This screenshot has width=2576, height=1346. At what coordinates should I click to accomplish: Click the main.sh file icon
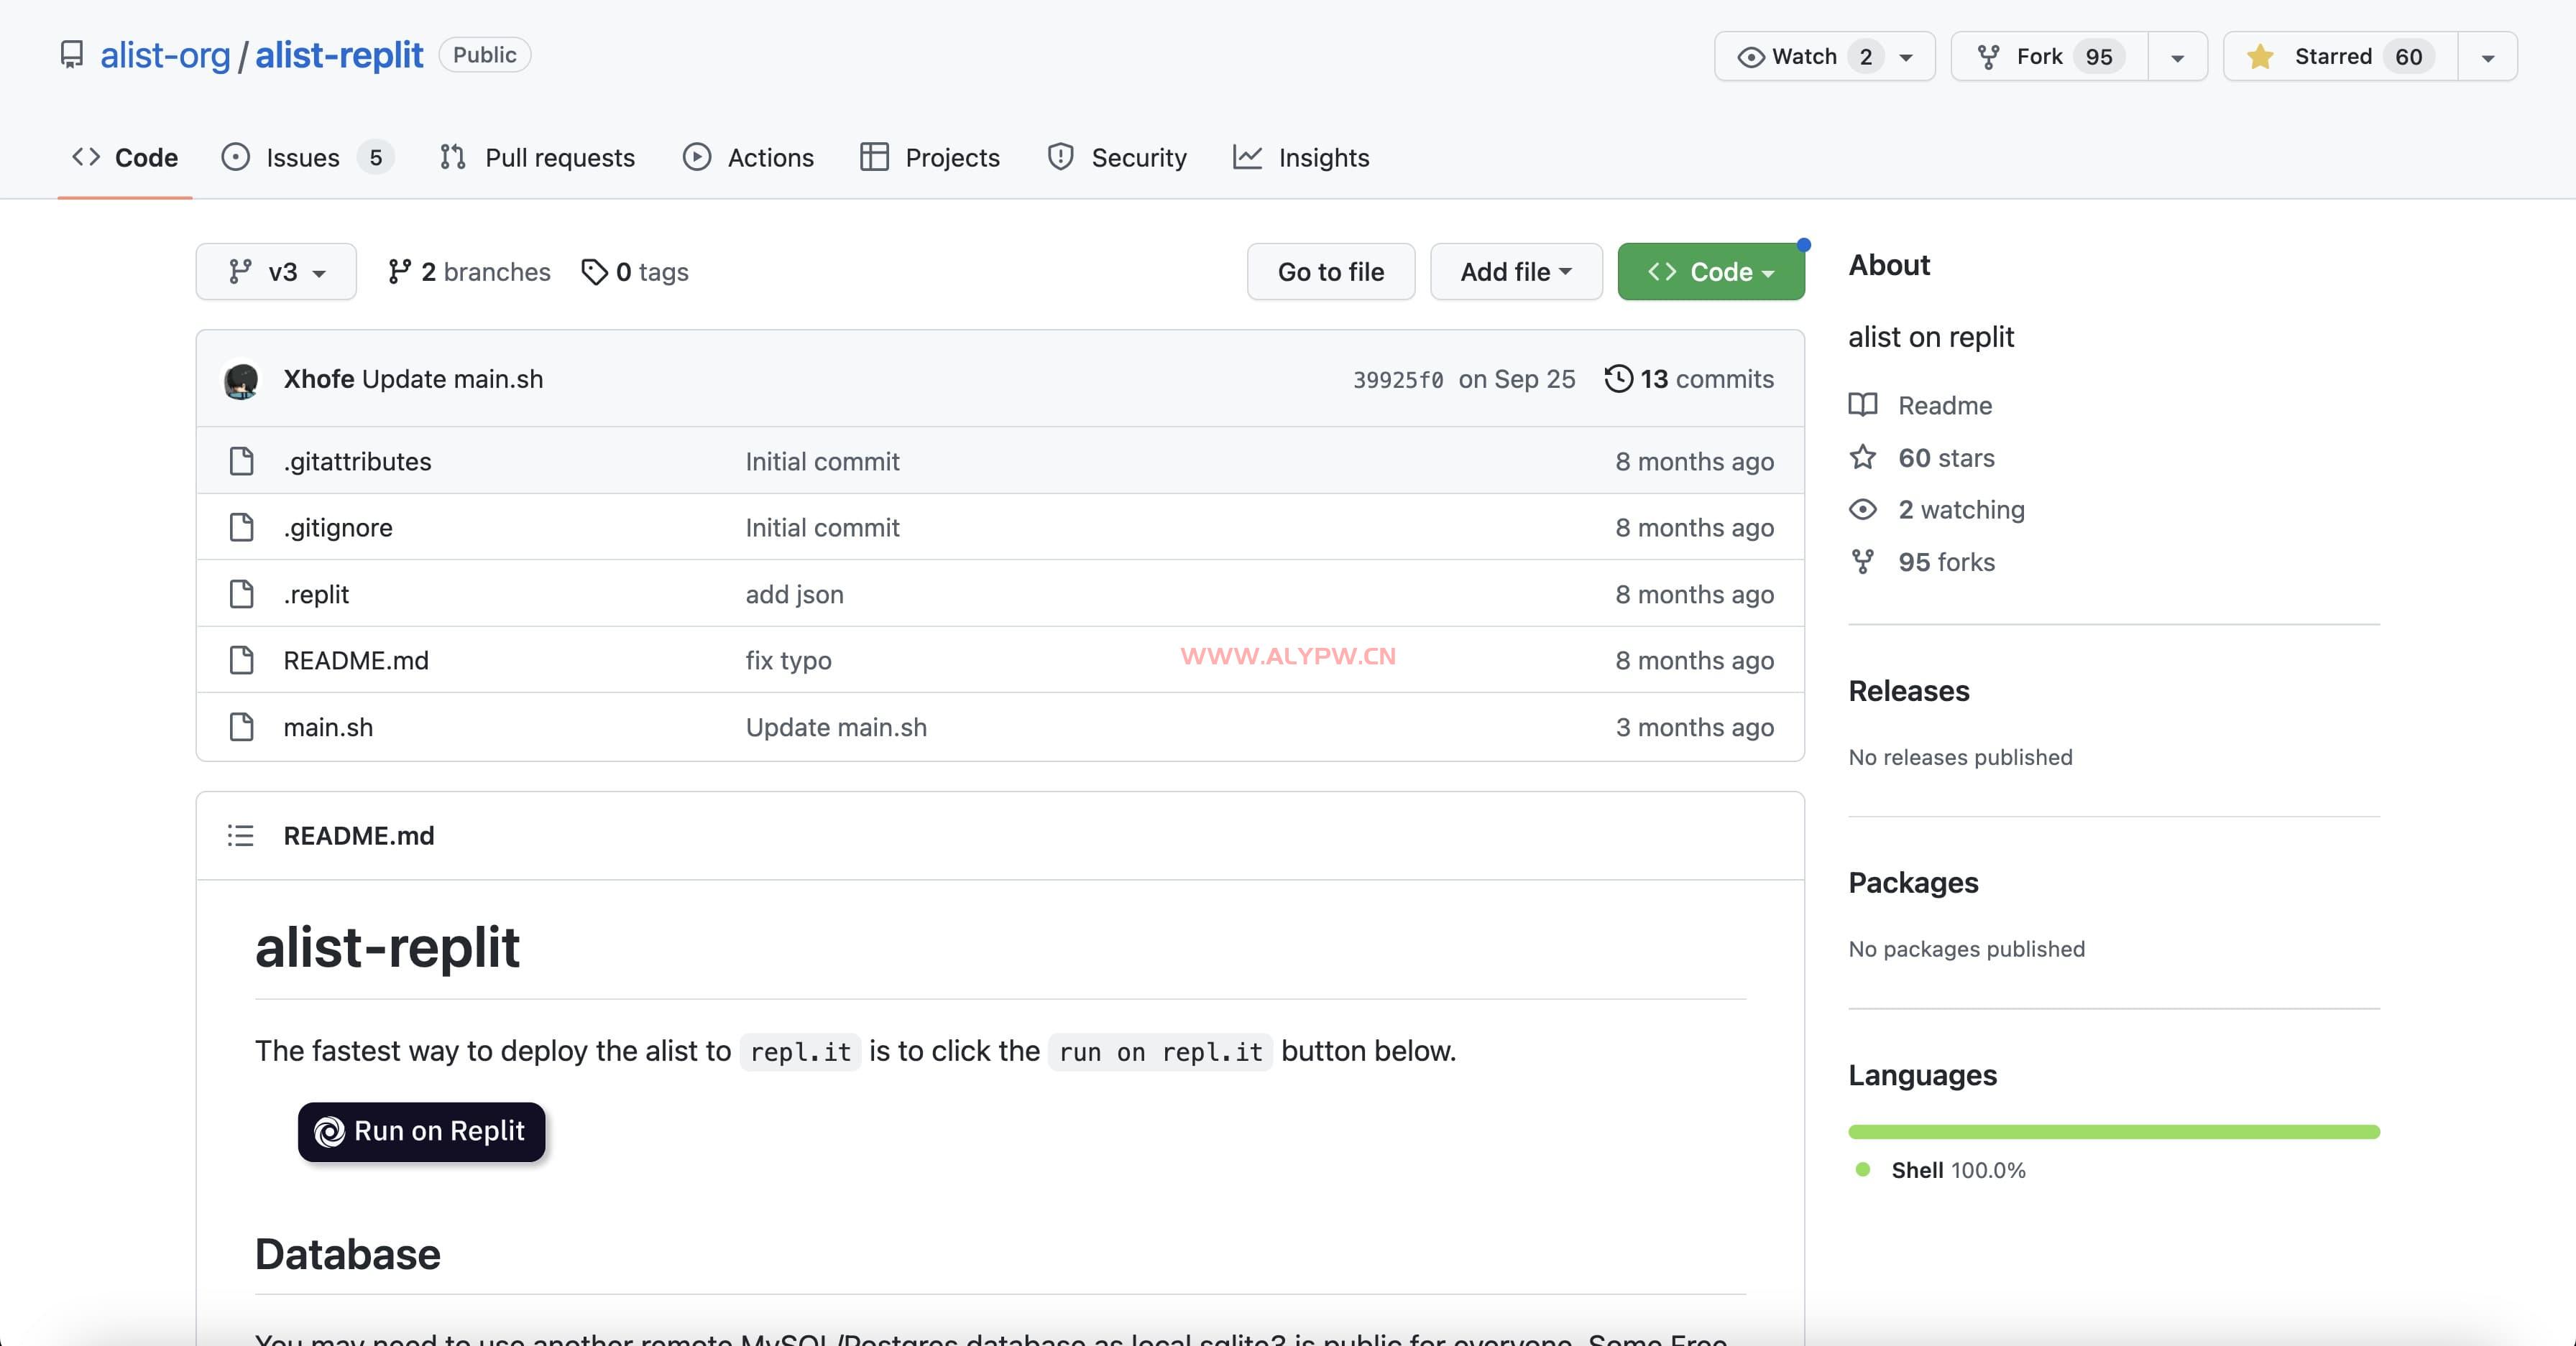(x=241, y=726)
